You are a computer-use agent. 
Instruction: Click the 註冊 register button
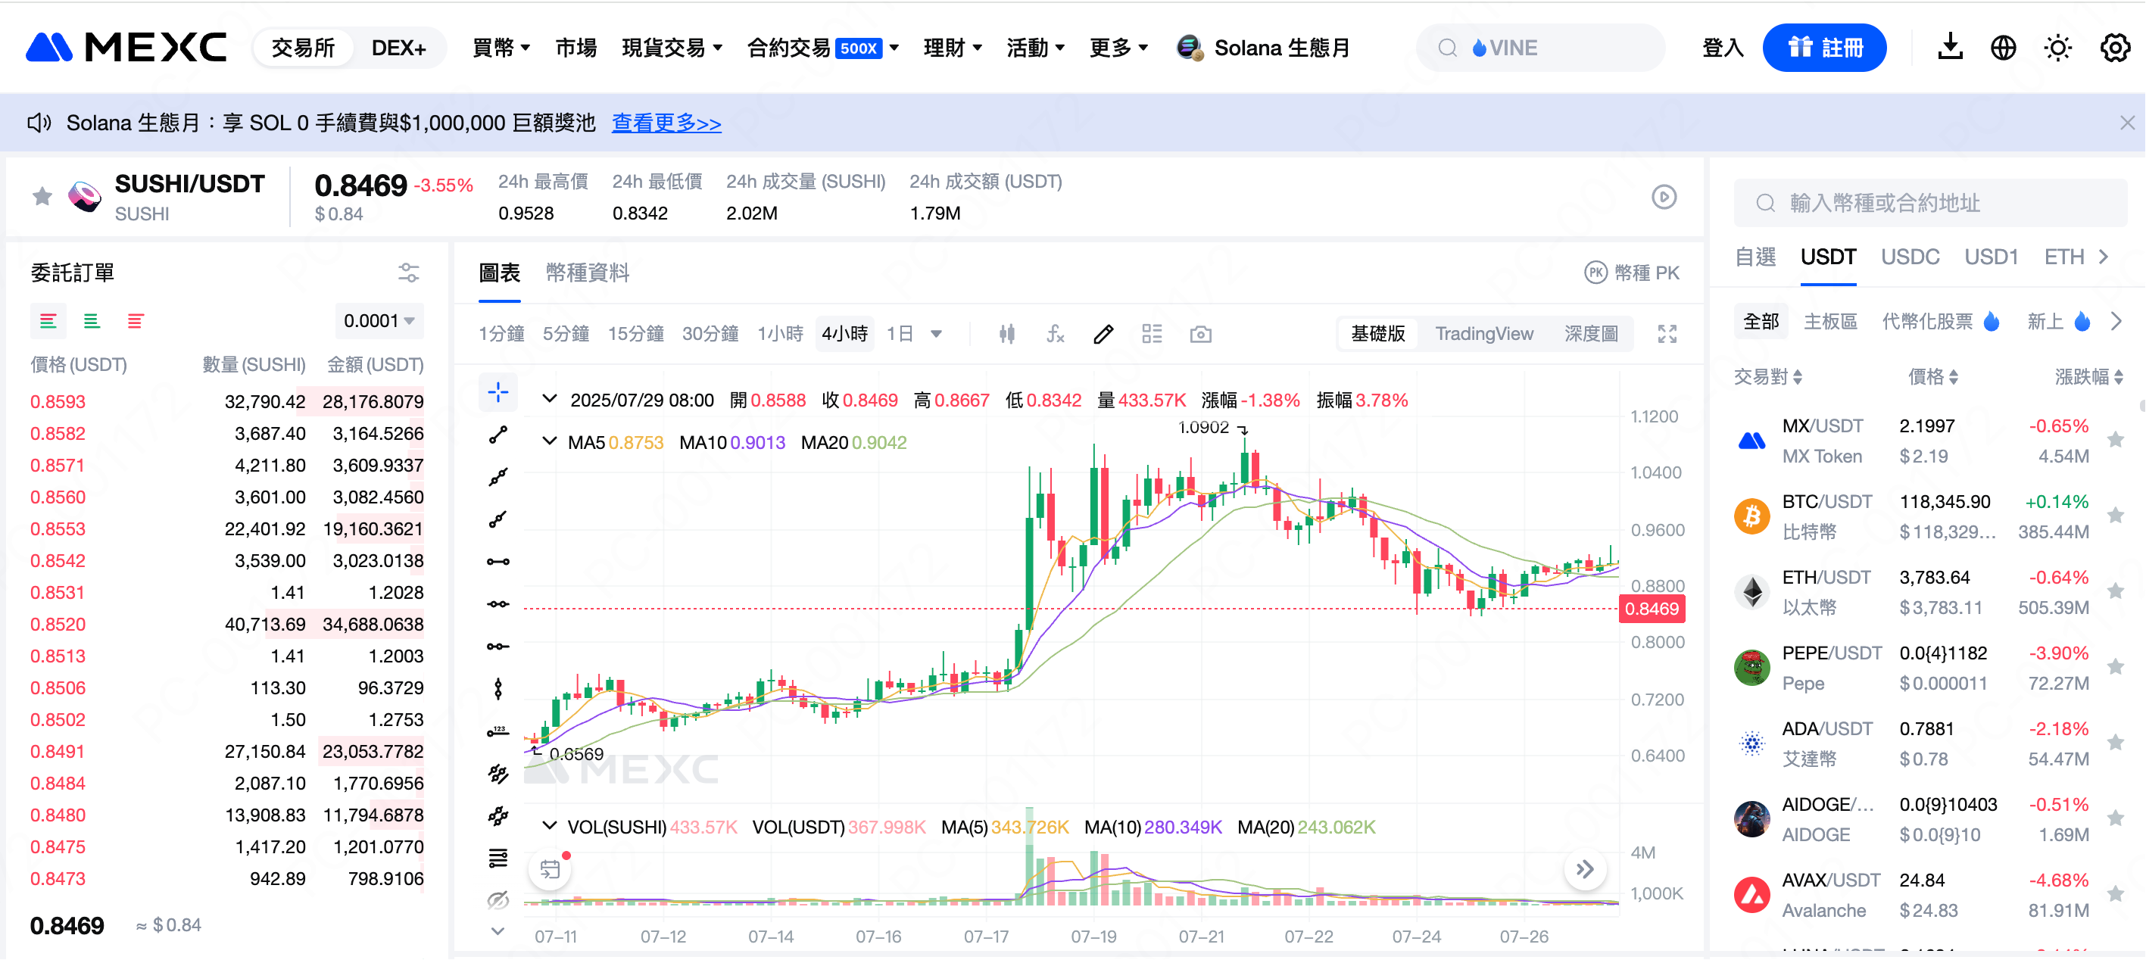(x=1823, y=48)
